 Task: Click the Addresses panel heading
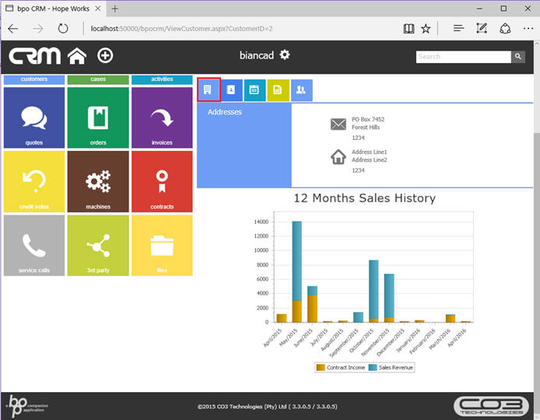225,112
